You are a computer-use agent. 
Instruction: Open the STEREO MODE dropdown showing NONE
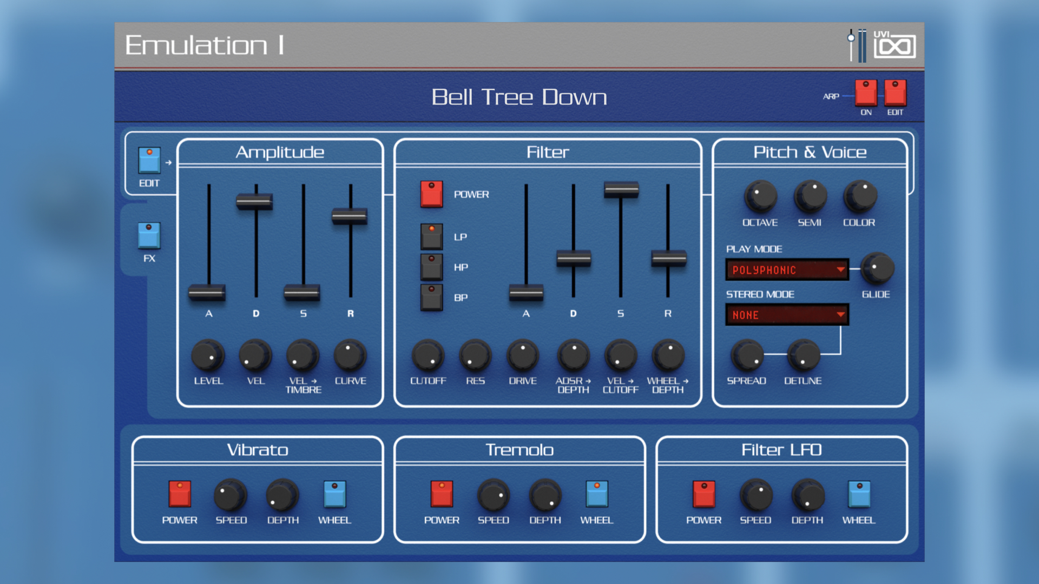pyautogui.click(x=787, y=315)
